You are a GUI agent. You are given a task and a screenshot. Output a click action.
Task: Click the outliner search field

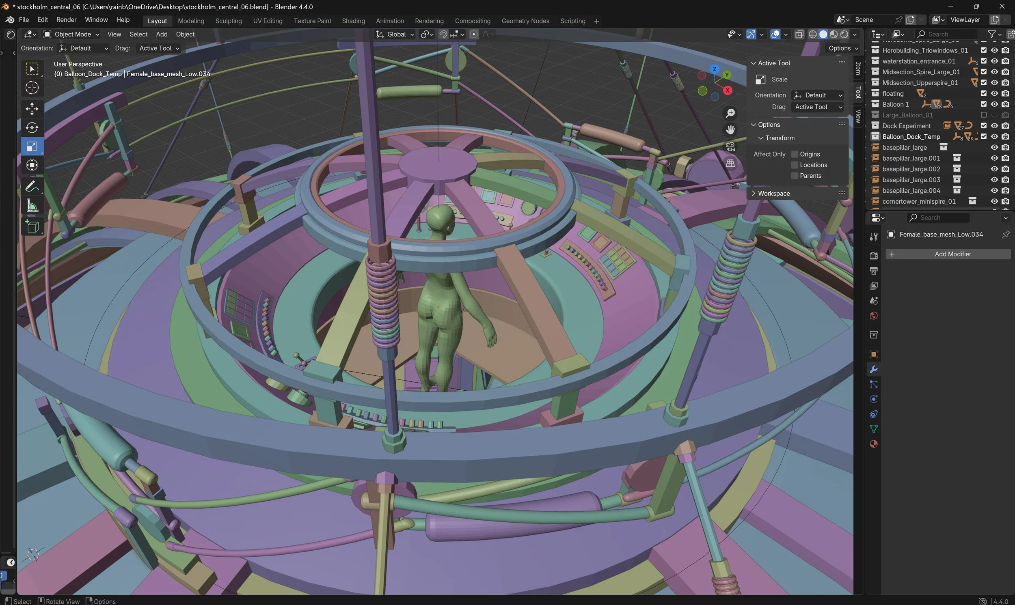click(x=946, y=34)
